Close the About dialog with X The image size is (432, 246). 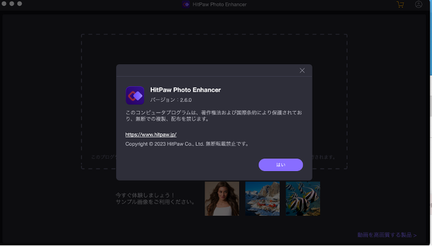pyautogui.click(x=302, y=71)
